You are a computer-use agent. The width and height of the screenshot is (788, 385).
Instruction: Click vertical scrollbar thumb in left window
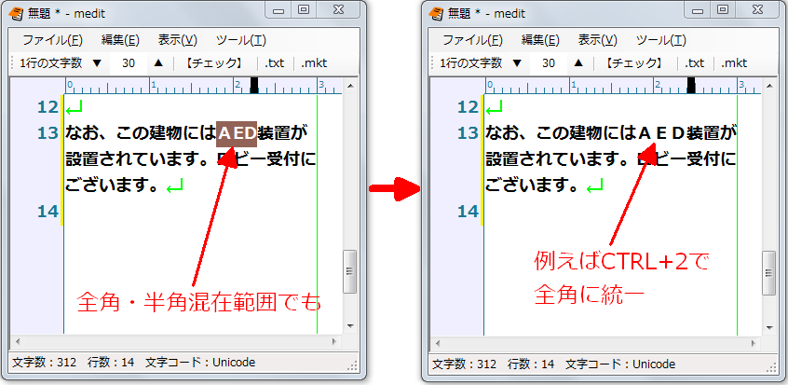pyautogui.click(x=350, y=272)
